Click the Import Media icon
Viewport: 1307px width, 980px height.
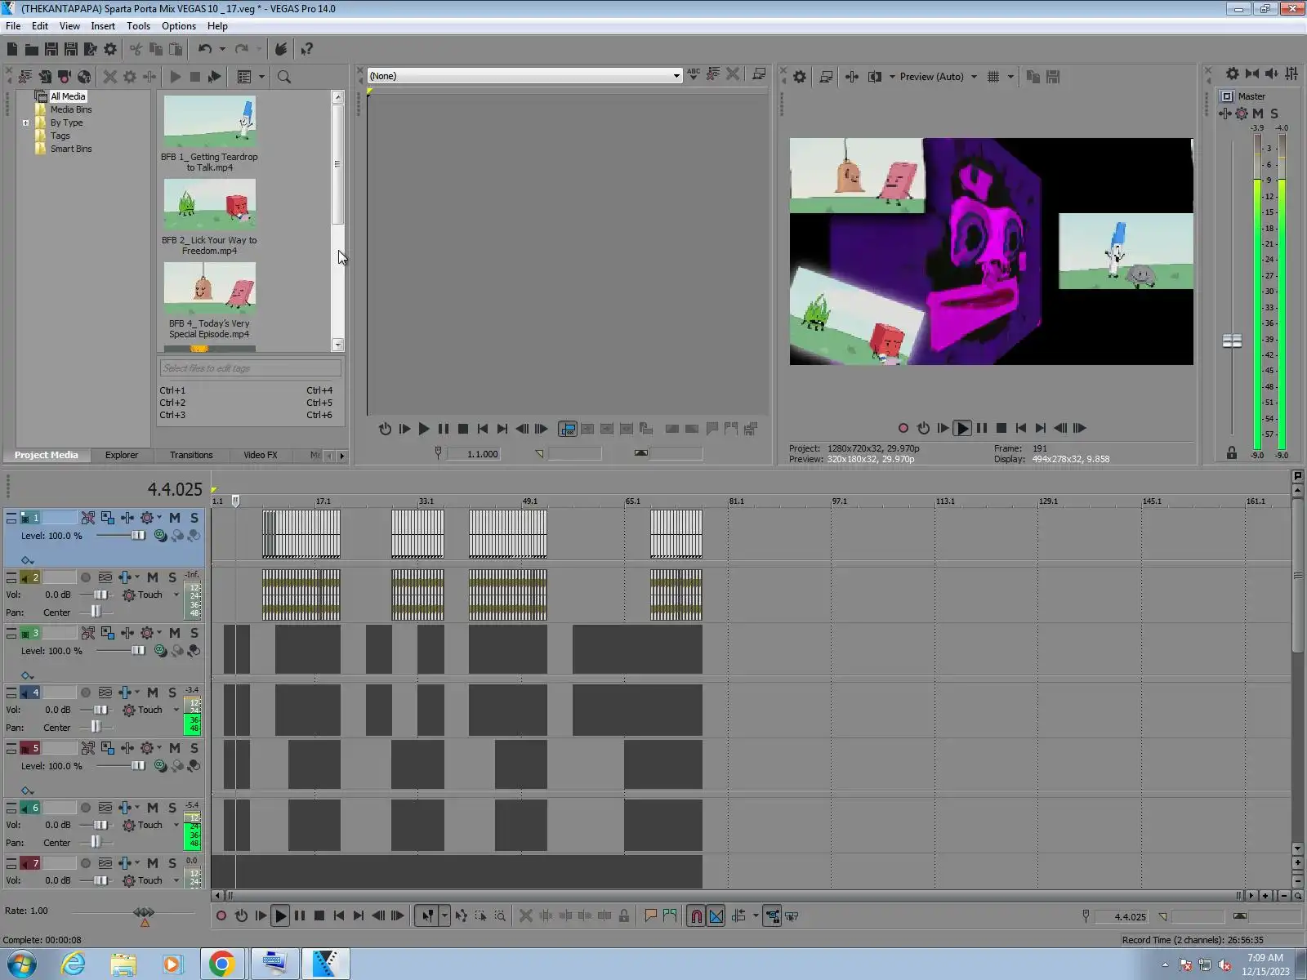[45, 77]
